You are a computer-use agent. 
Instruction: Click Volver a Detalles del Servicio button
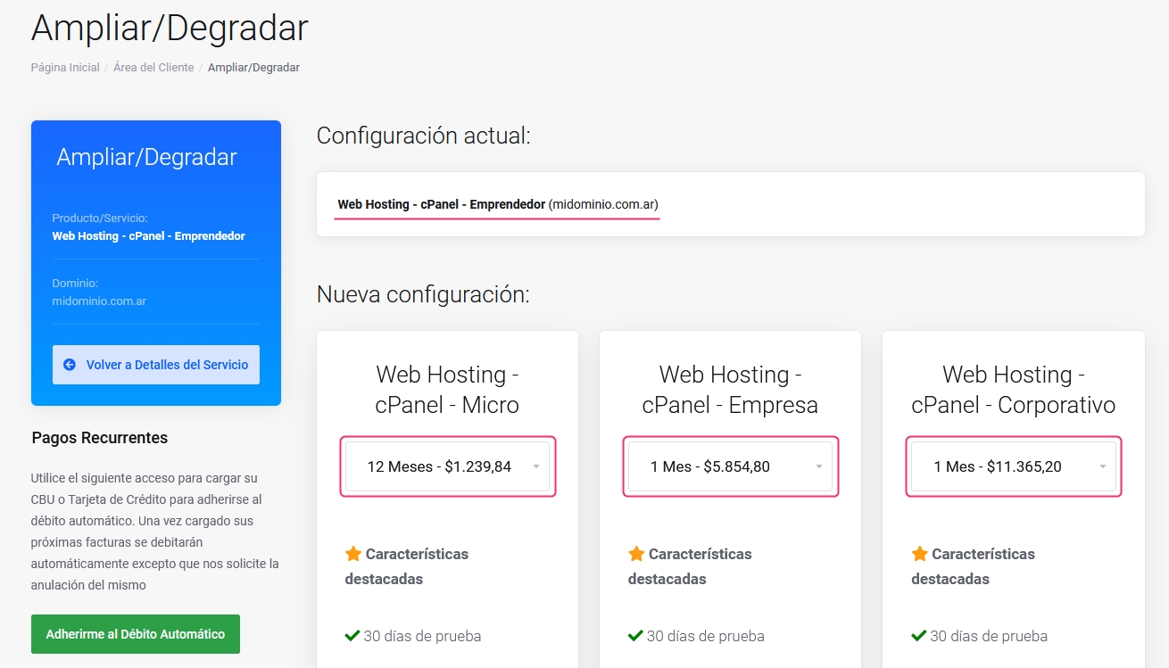[x=156, y=365]
